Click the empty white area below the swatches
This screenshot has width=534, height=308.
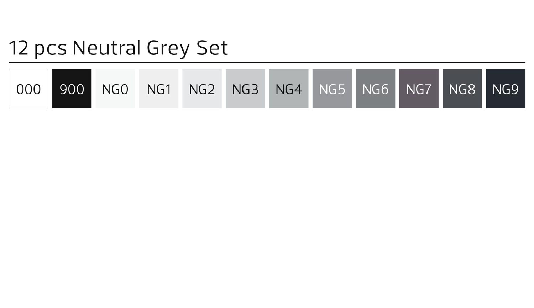tap(267, 206)
